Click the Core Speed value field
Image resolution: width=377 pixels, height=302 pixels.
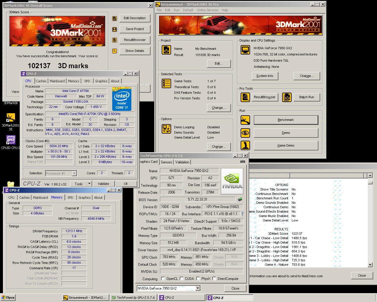[59, 146]
